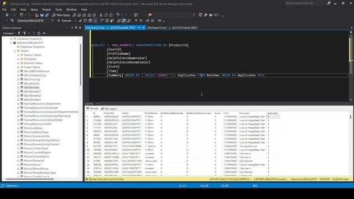
Task: Click Object Explorer activity monitor icon
Action: click(44, 33)
